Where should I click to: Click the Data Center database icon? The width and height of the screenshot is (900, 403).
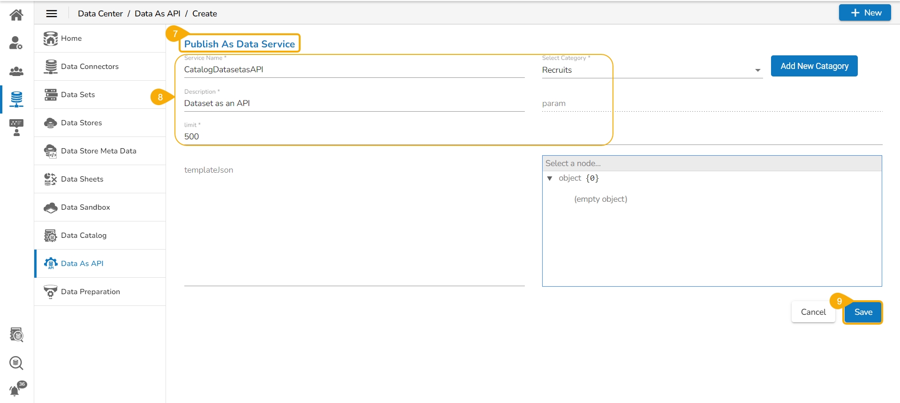coord(16,99)
